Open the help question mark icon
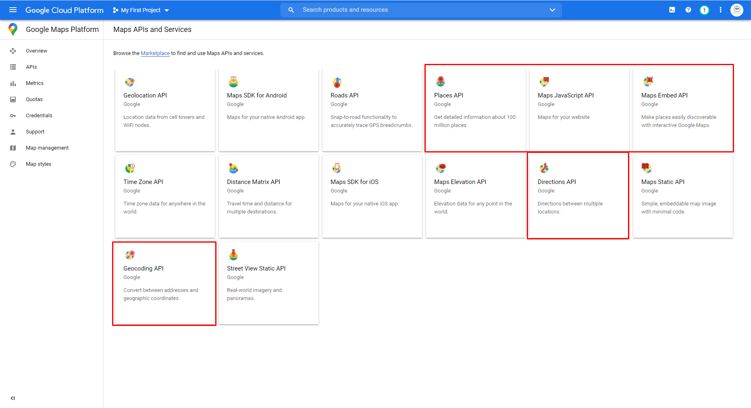751x408 pixels. click(688, 10)
